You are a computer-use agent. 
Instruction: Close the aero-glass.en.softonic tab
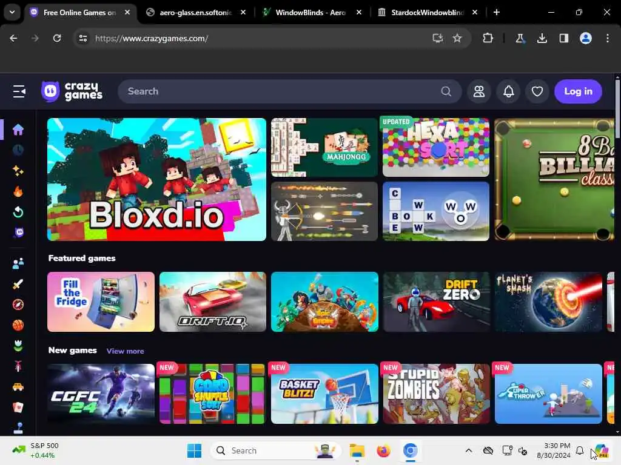click(x=243, y=12)
